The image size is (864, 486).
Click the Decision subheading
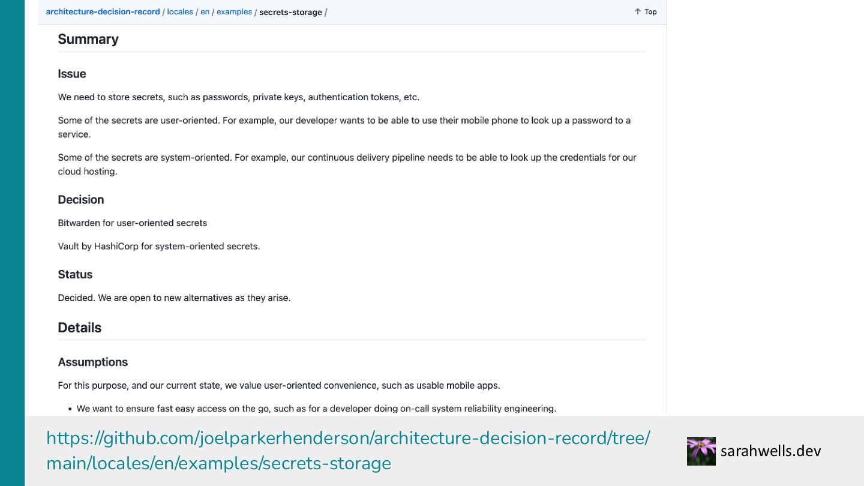pyautogui.click(x=81, y=200)
